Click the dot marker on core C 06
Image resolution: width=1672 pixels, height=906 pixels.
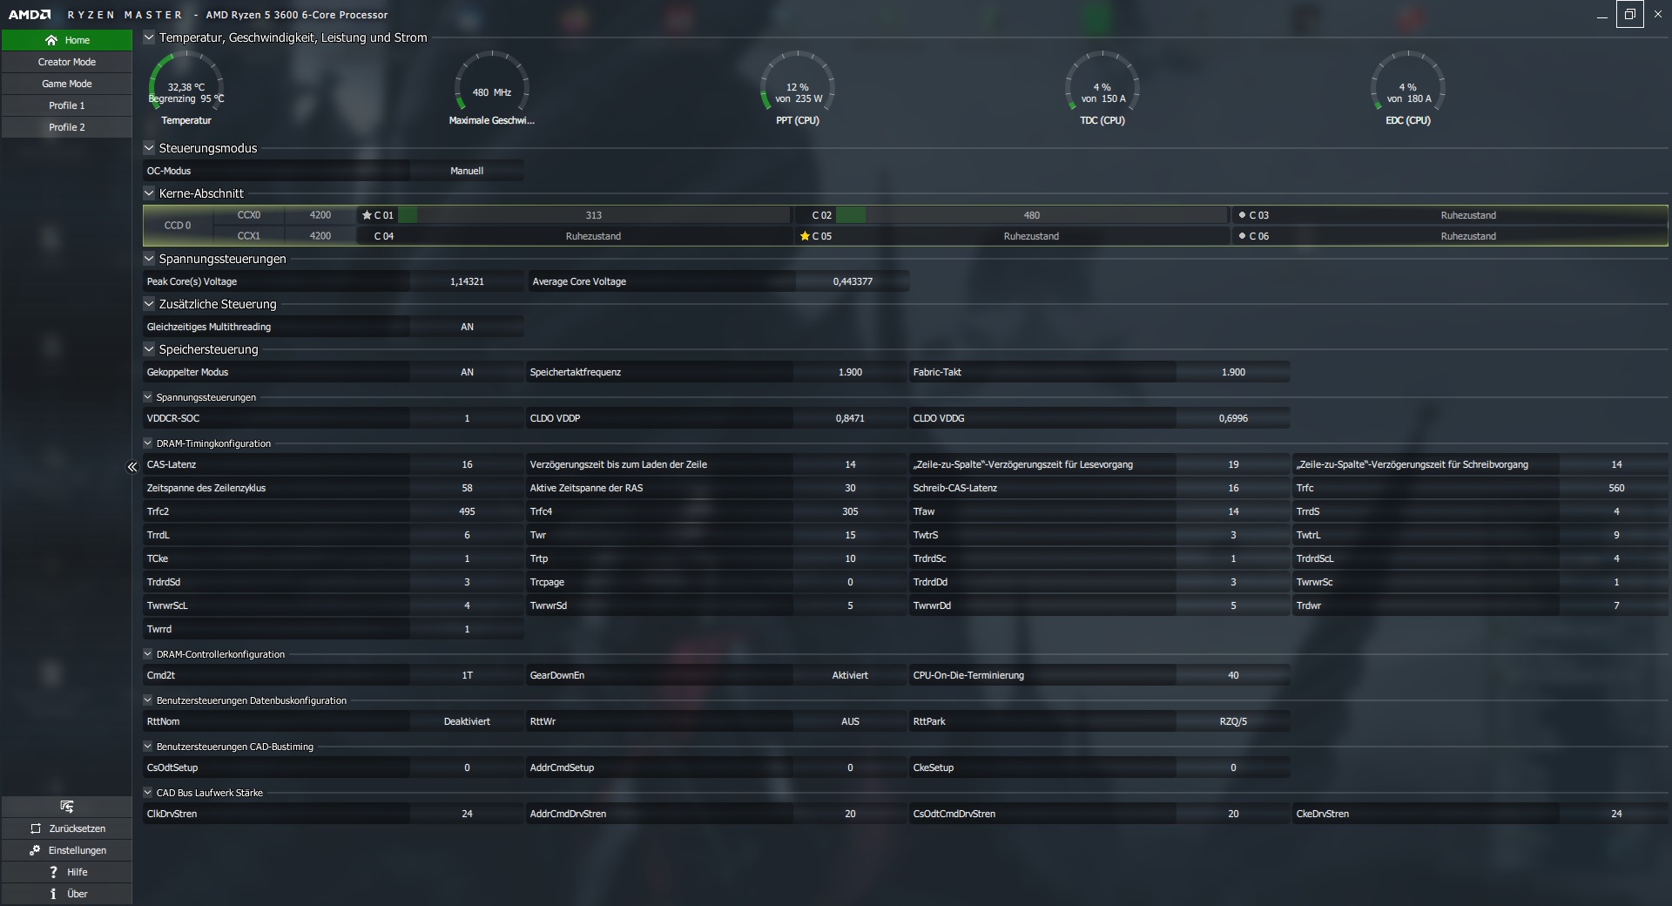click(1242, 235)
